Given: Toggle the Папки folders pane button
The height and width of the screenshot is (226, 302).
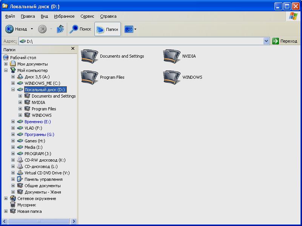Looking at the screenshot, I should coord(108,29).
